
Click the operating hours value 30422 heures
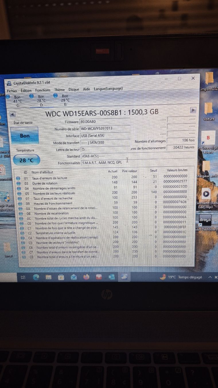(181, 147)
